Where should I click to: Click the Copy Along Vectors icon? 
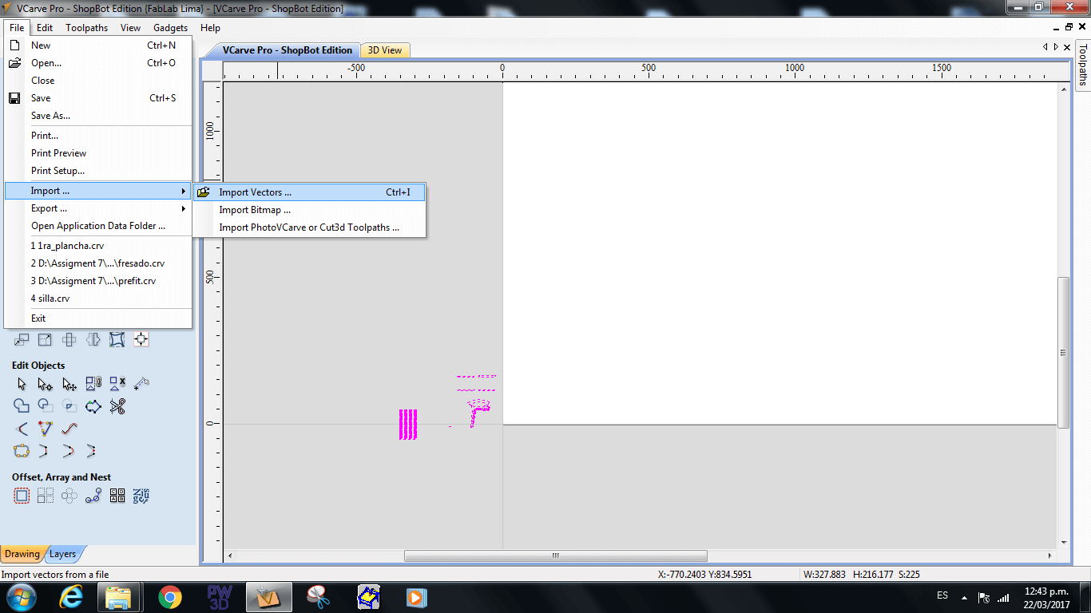93,496
